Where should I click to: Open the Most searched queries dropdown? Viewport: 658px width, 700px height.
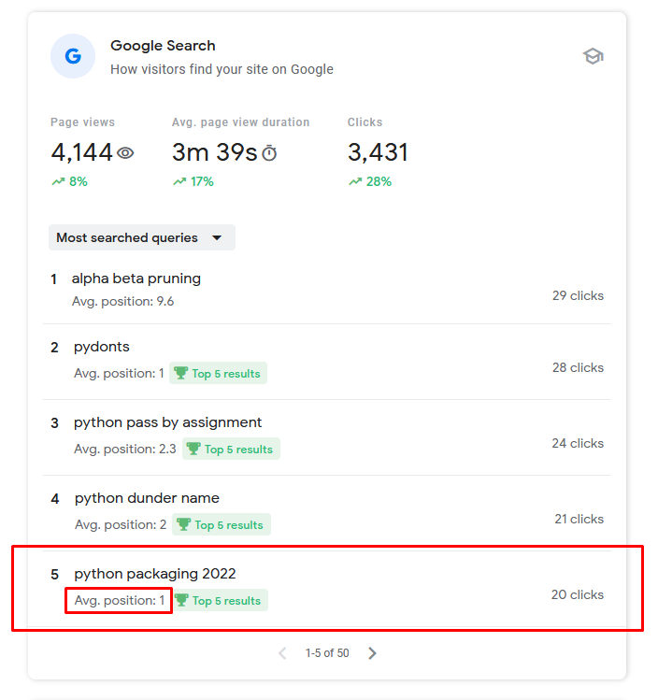(x=142, y=237)
